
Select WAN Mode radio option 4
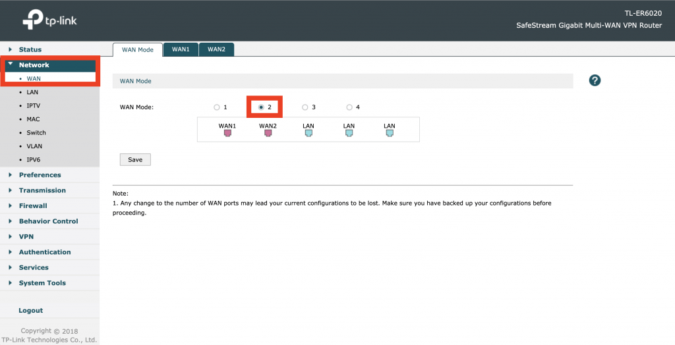click(x=349, y=107)
